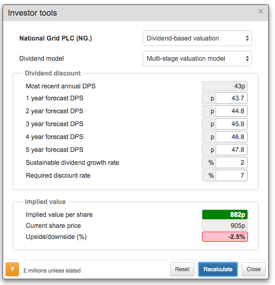Click the orange question mark help icon

(x=12, y=269)
